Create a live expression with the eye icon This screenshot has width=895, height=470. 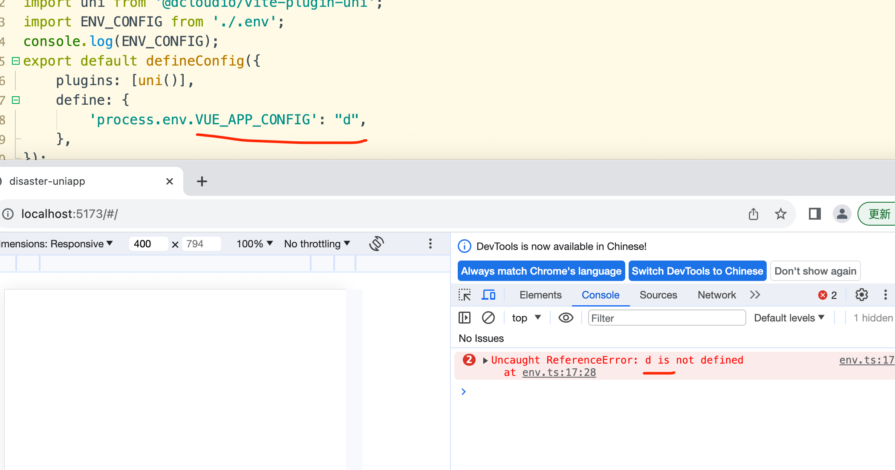pyautogui.click(x=566, y=318)
